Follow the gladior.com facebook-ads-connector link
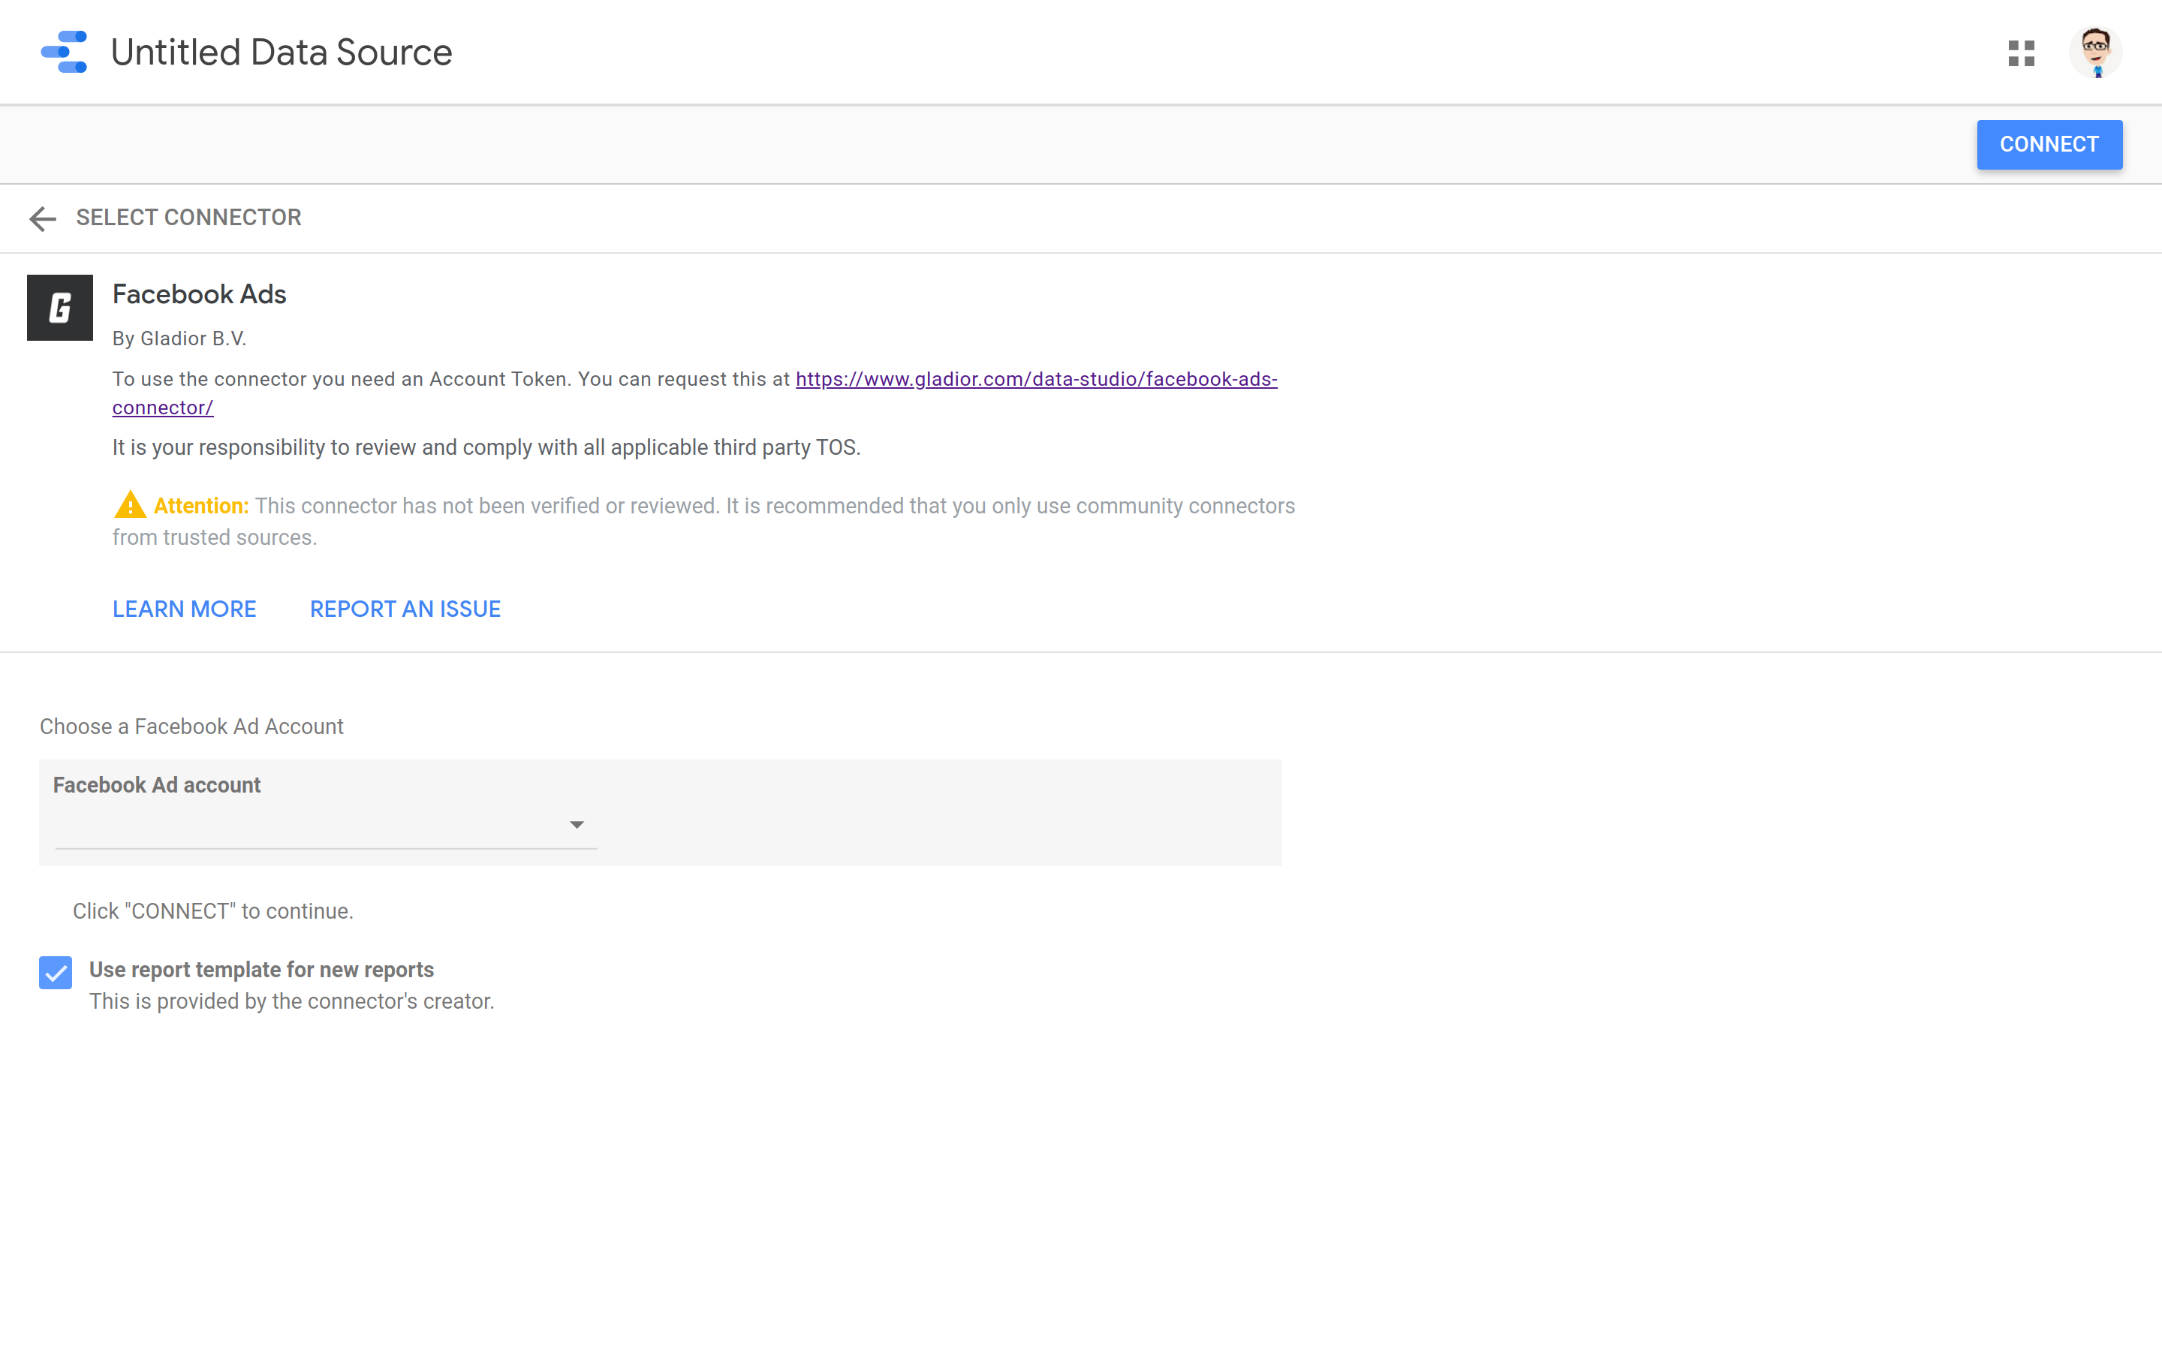Image resolution: width=2162 pixels, height=1351 pixels. click(1036, 379)
